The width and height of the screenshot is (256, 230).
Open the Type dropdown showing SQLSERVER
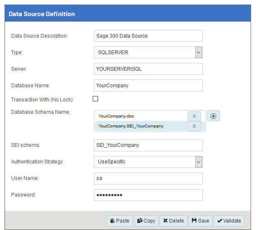(148, 53)
